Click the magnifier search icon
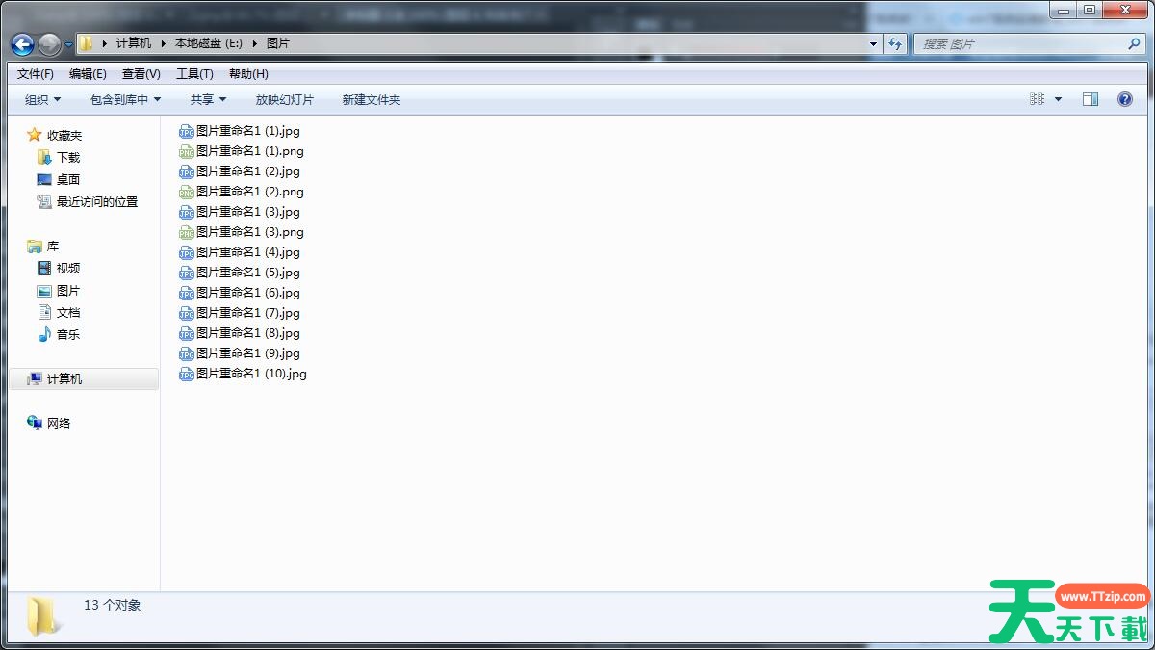Image resolution: width=1155 pixels, height=650 pixels. click(1134, 43)
